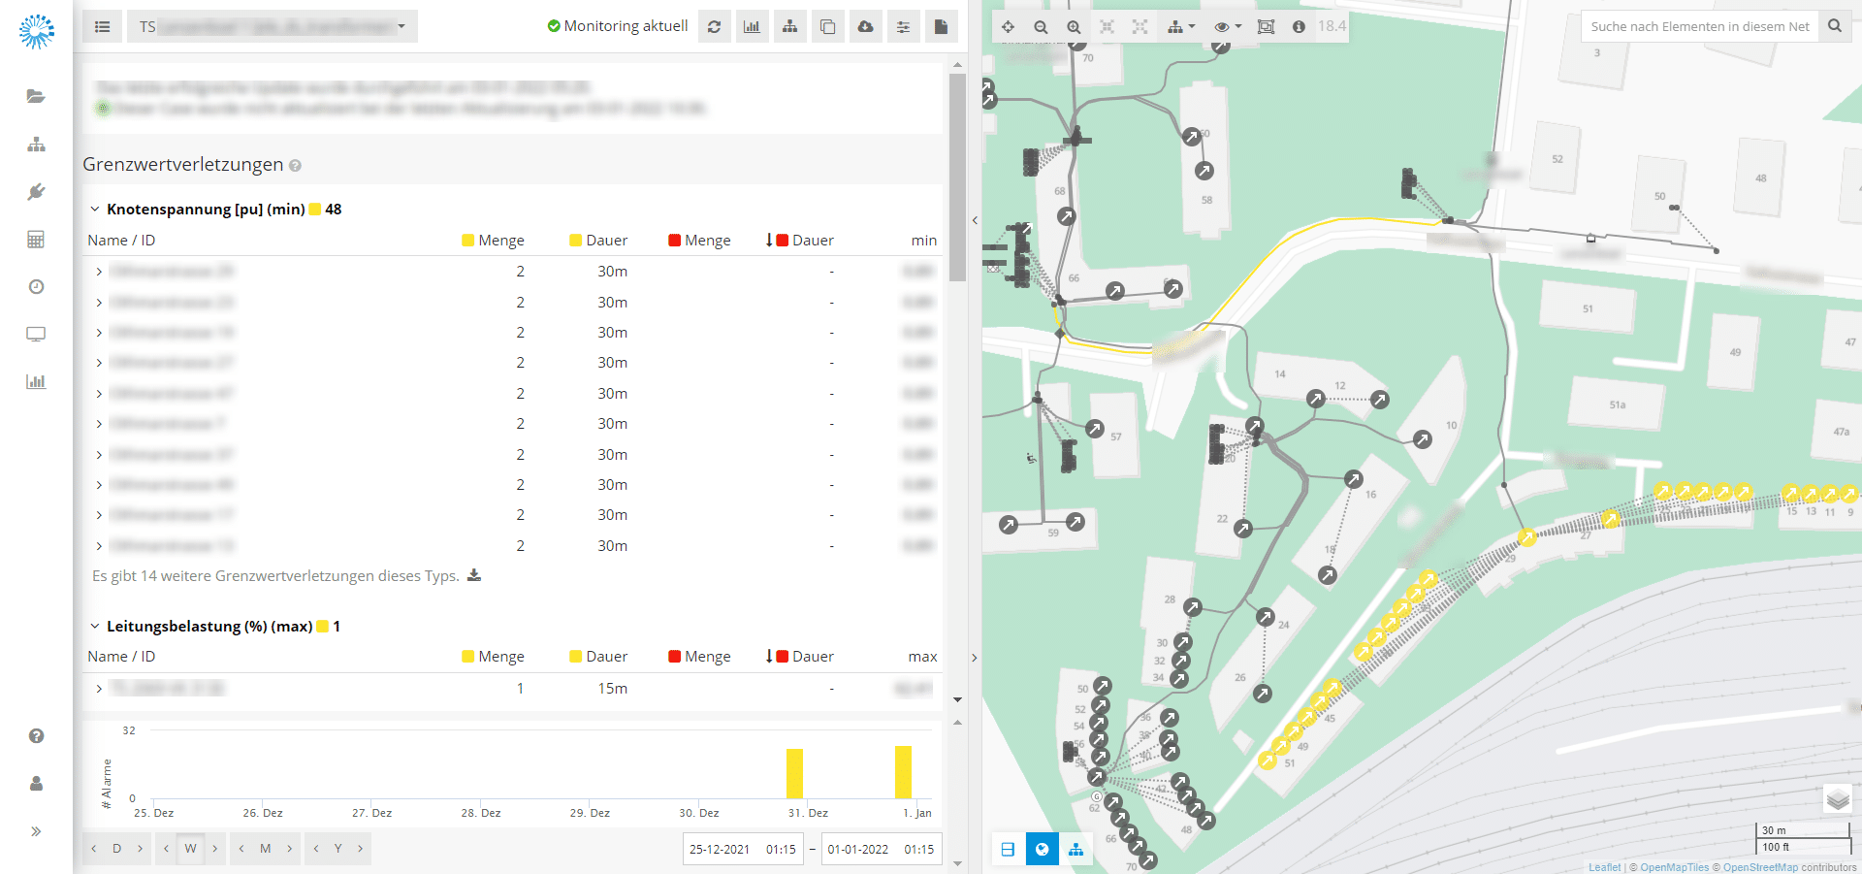The width and height of the screenshot is (1862, 874).
Task: Switch to geographic globe map view
Action: click(1042, 850)
